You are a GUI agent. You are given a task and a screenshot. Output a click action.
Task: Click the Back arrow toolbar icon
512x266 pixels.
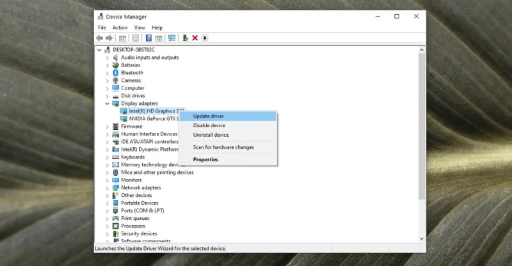pyautogui.click(x=100, y=38)
